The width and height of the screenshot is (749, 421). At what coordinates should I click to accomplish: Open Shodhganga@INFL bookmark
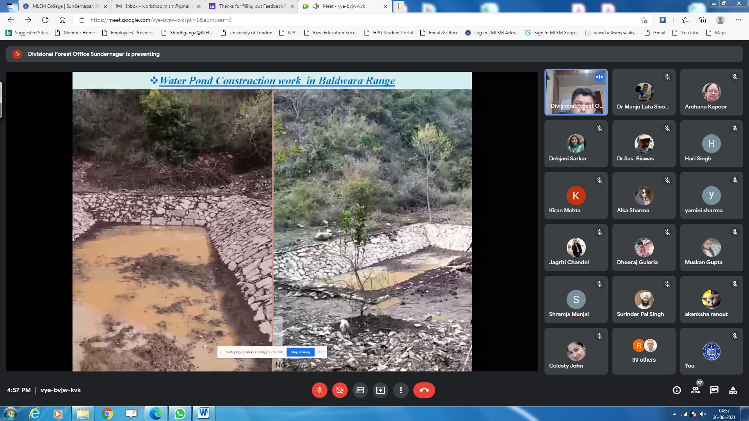click(187, 33)
